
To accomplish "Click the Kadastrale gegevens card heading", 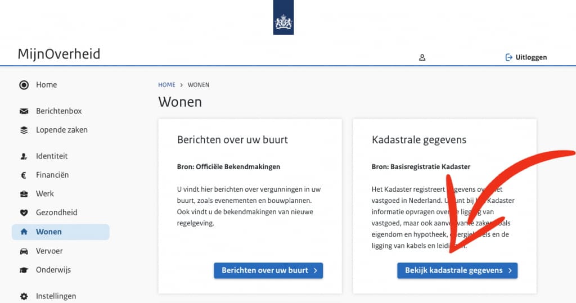I will click(419, 139).
